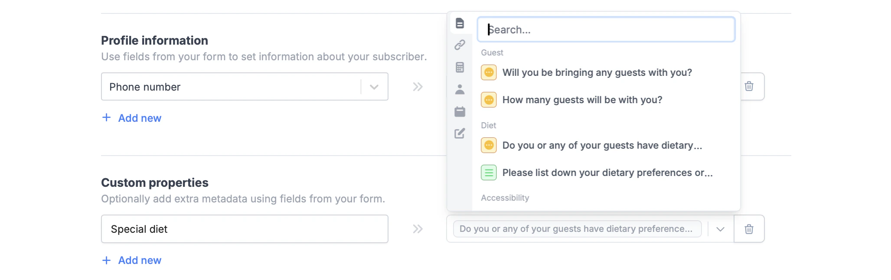
Task: Click the icon for bringing guests question
Action: pos(489,72)
